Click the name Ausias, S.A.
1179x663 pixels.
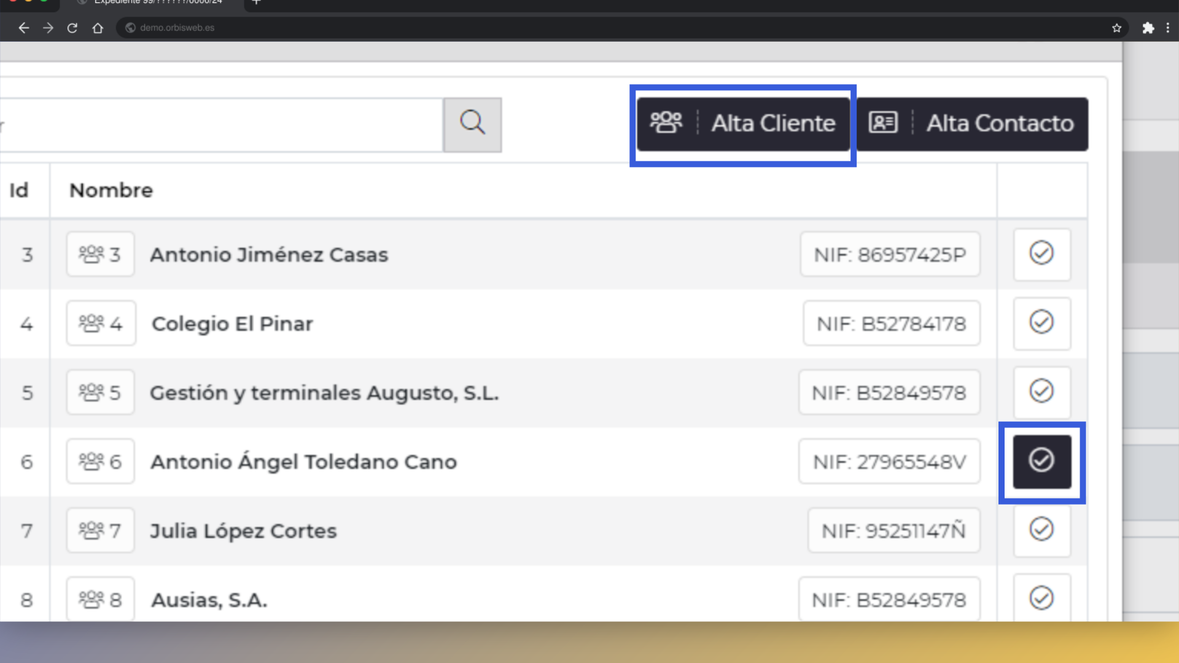coord(209,600)
